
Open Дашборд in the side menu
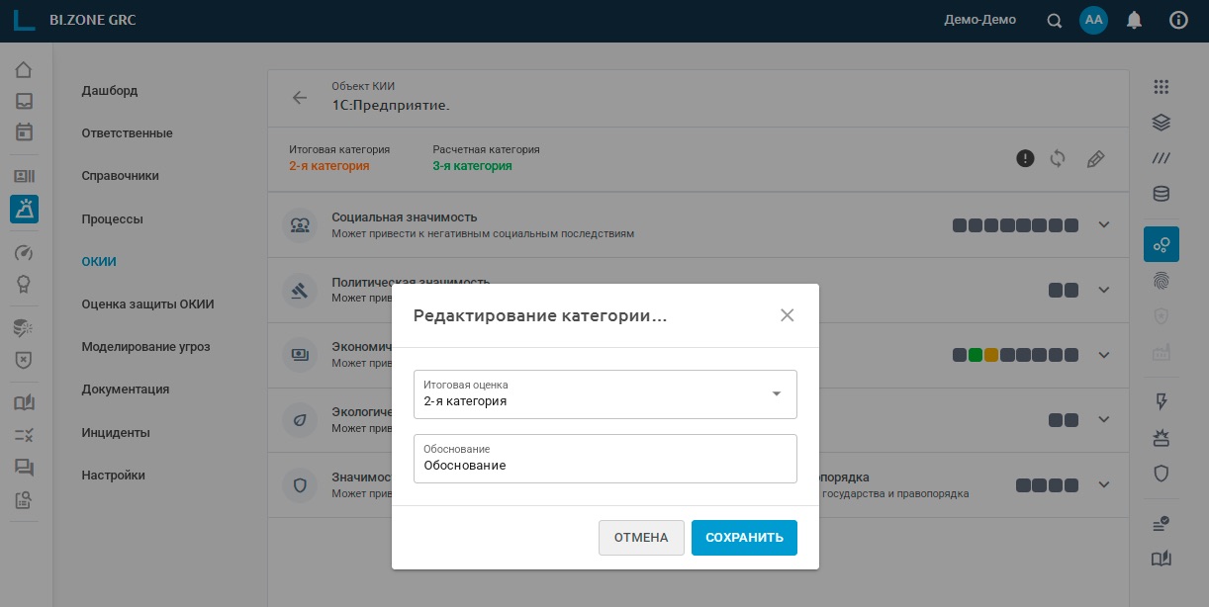110,91
